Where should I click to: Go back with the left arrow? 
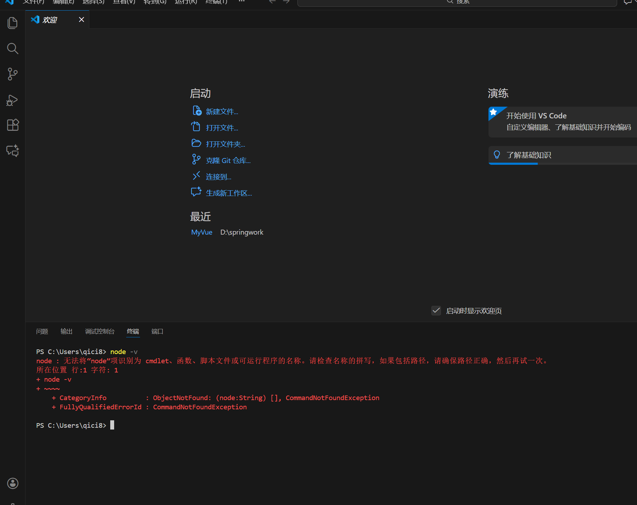[x=272, y=2]
